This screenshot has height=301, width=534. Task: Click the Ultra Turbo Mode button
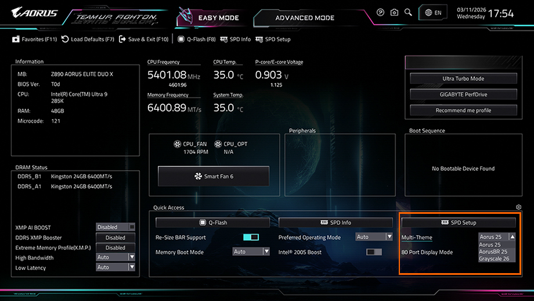pyautogui.click(x=463, y=78)
